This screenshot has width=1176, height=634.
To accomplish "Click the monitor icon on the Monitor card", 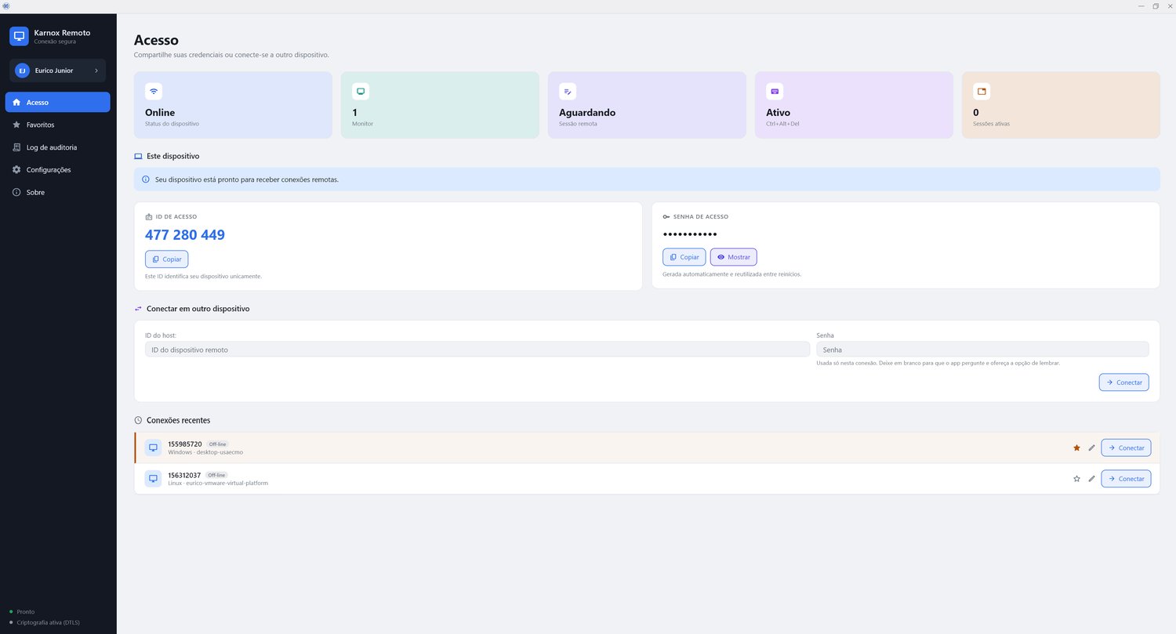I will [361, 91].
